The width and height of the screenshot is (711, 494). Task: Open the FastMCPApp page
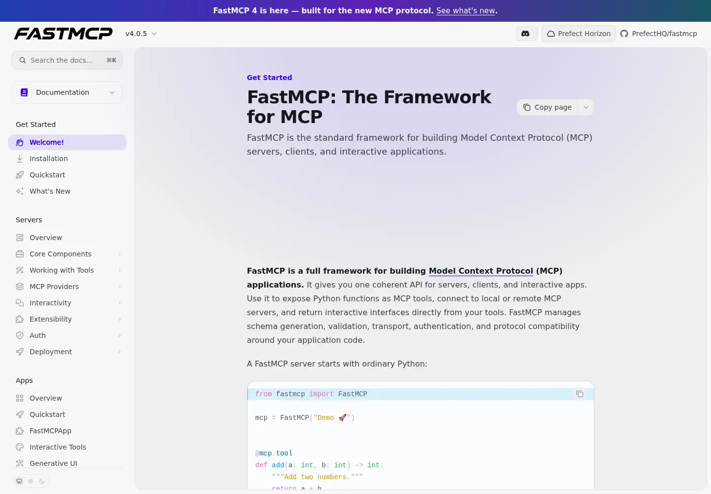click(x=67, y=431)
